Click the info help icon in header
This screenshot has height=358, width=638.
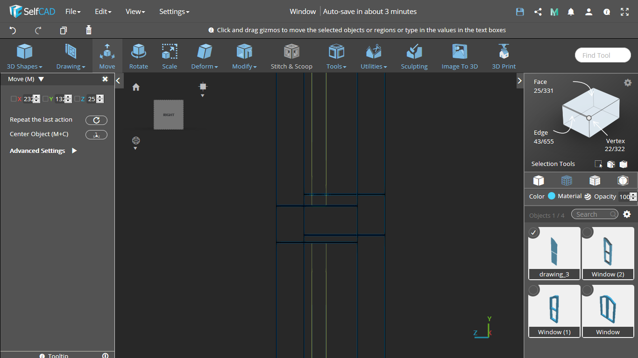607,12
